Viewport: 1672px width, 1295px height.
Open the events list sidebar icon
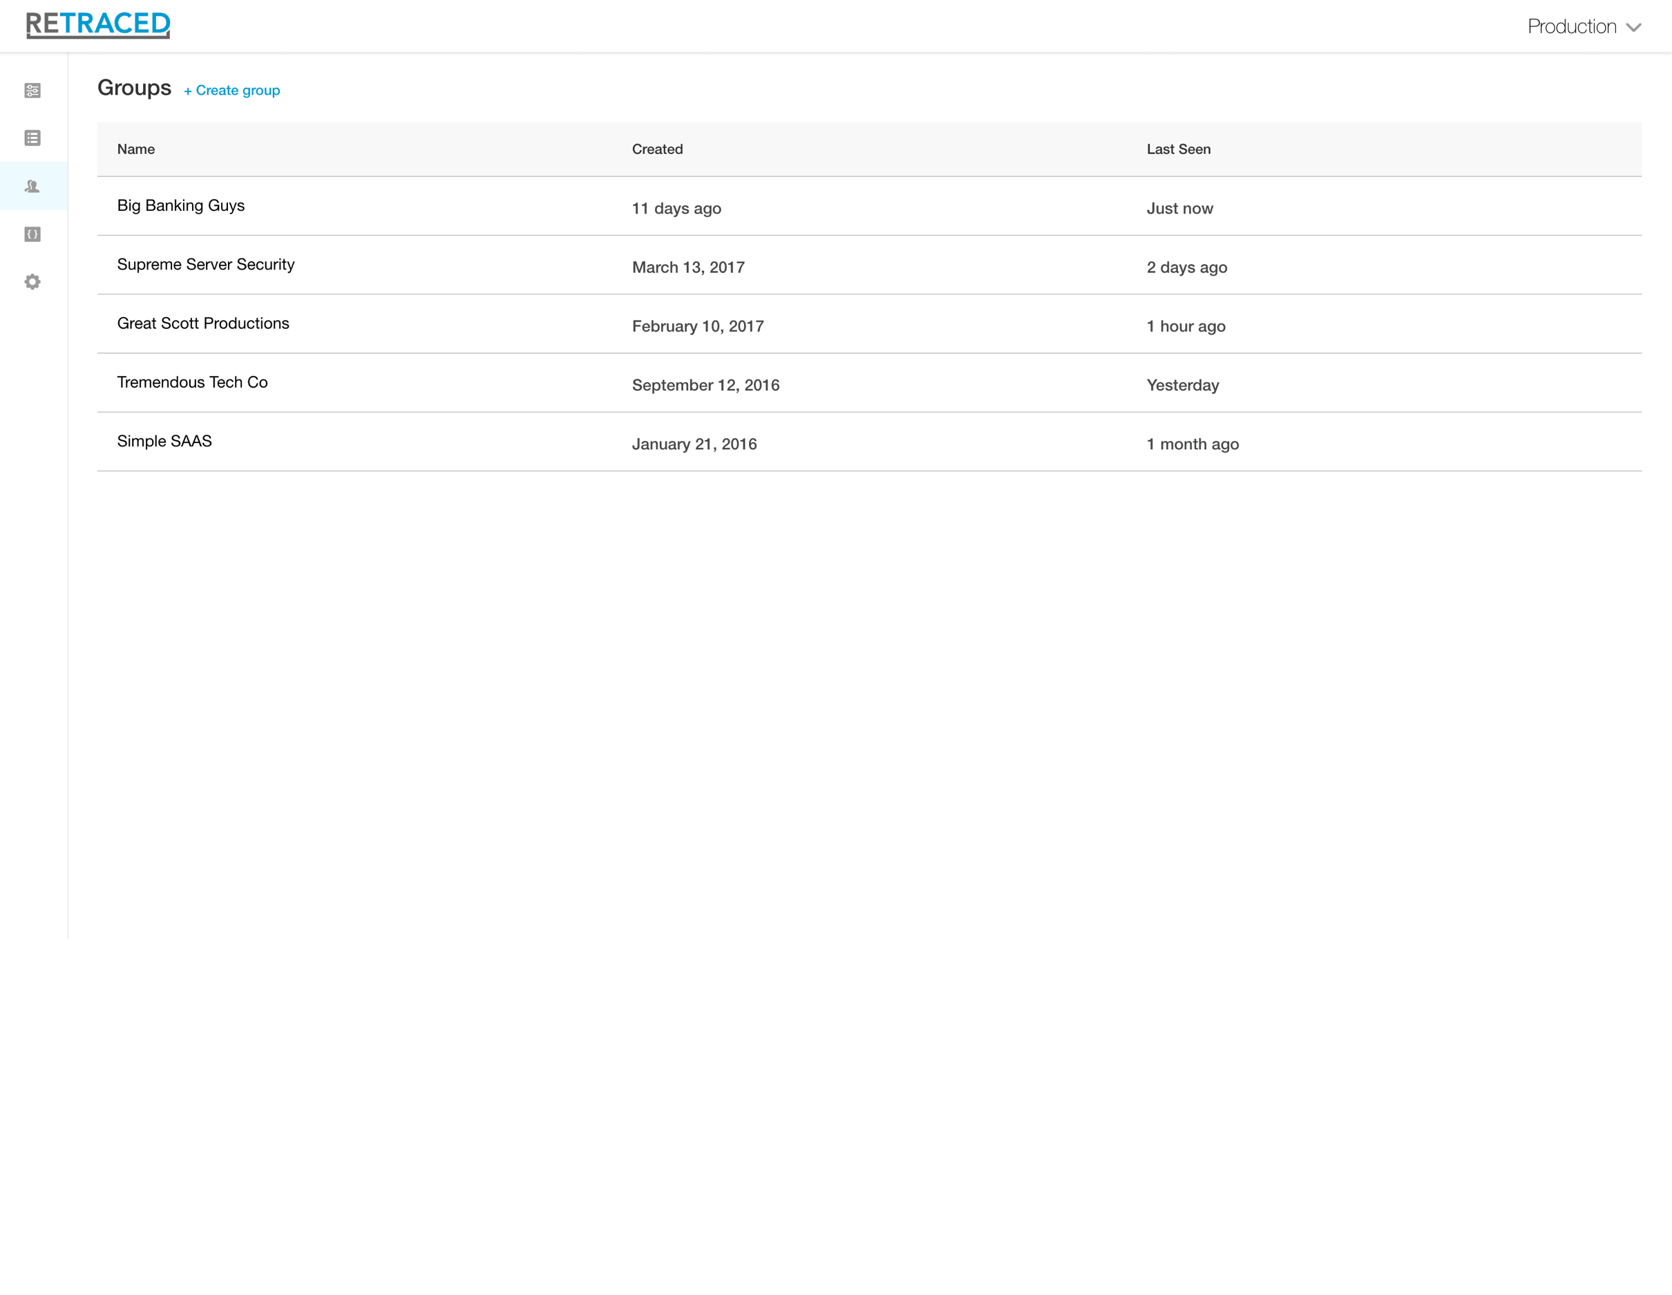point(32,138)
